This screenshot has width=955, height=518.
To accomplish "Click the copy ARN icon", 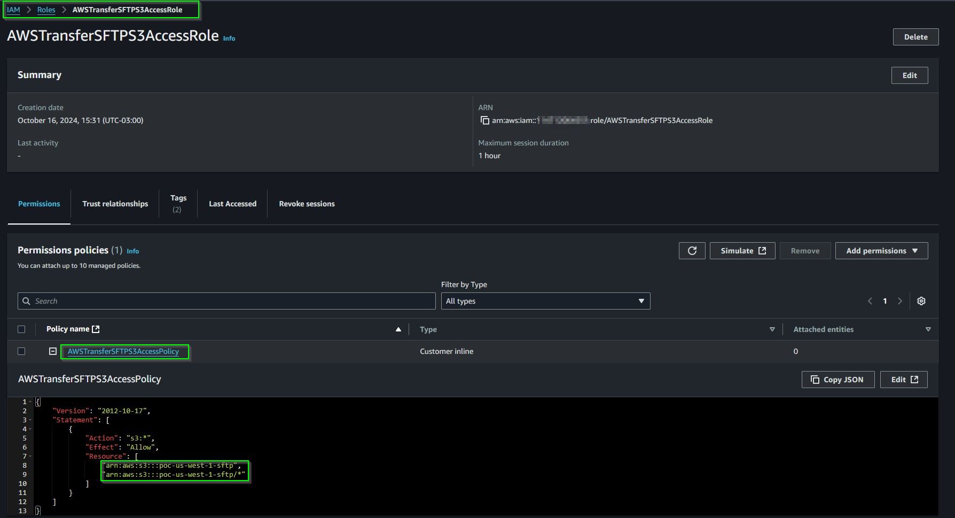I will (484, 120).
